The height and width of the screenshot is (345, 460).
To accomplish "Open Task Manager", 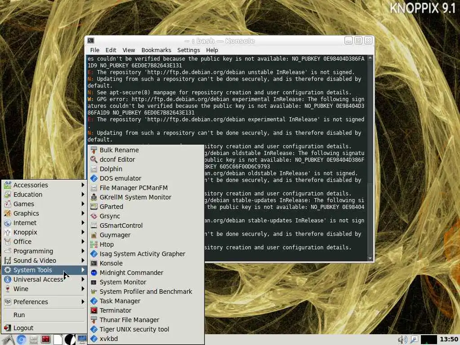I will point(146,301).
